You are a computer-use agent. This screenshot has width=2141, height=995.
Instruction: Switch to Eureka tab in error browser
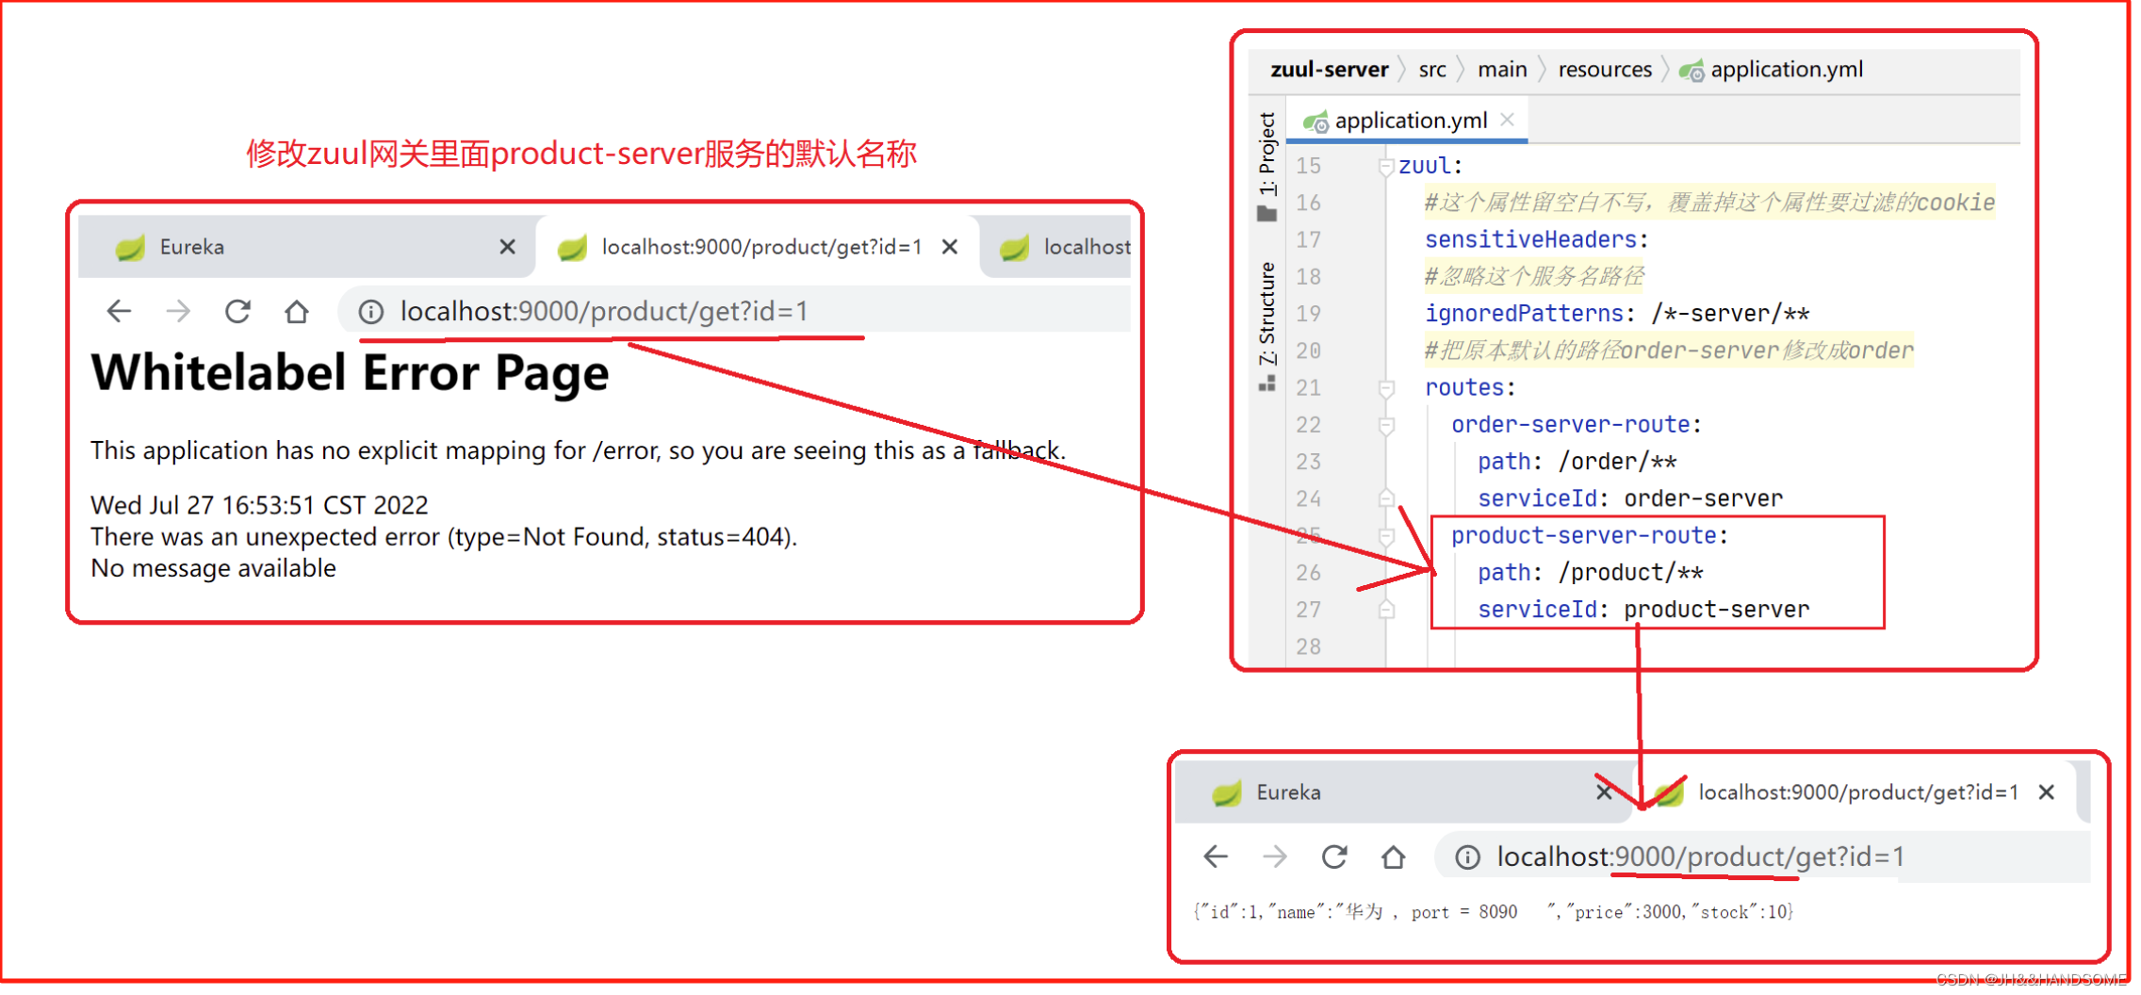pos(306,247)
